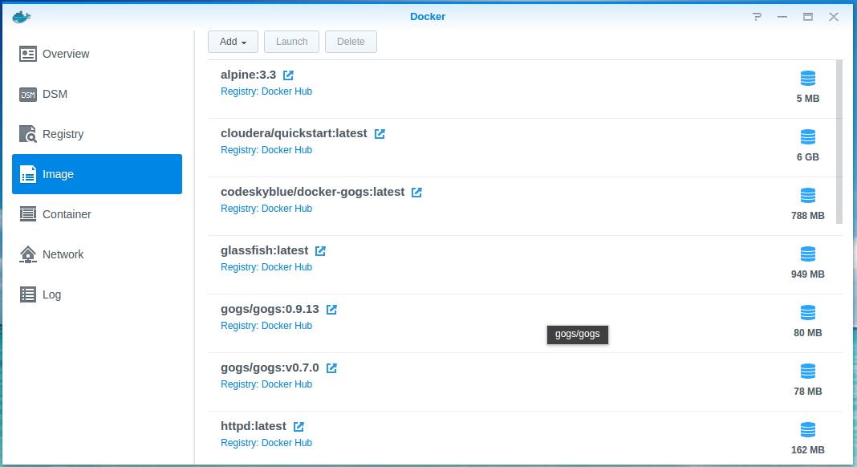Maximize the Docker window

pyautogui.click(x=808, y=17)
